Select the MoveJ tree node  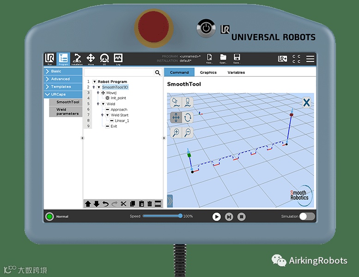point(111,93)
